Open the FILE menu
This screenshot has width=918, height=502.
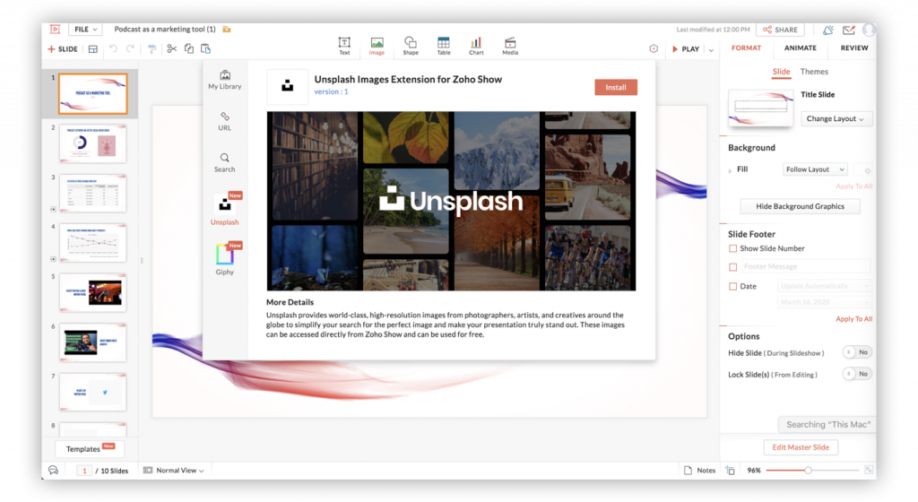click(x=85, y=30)
